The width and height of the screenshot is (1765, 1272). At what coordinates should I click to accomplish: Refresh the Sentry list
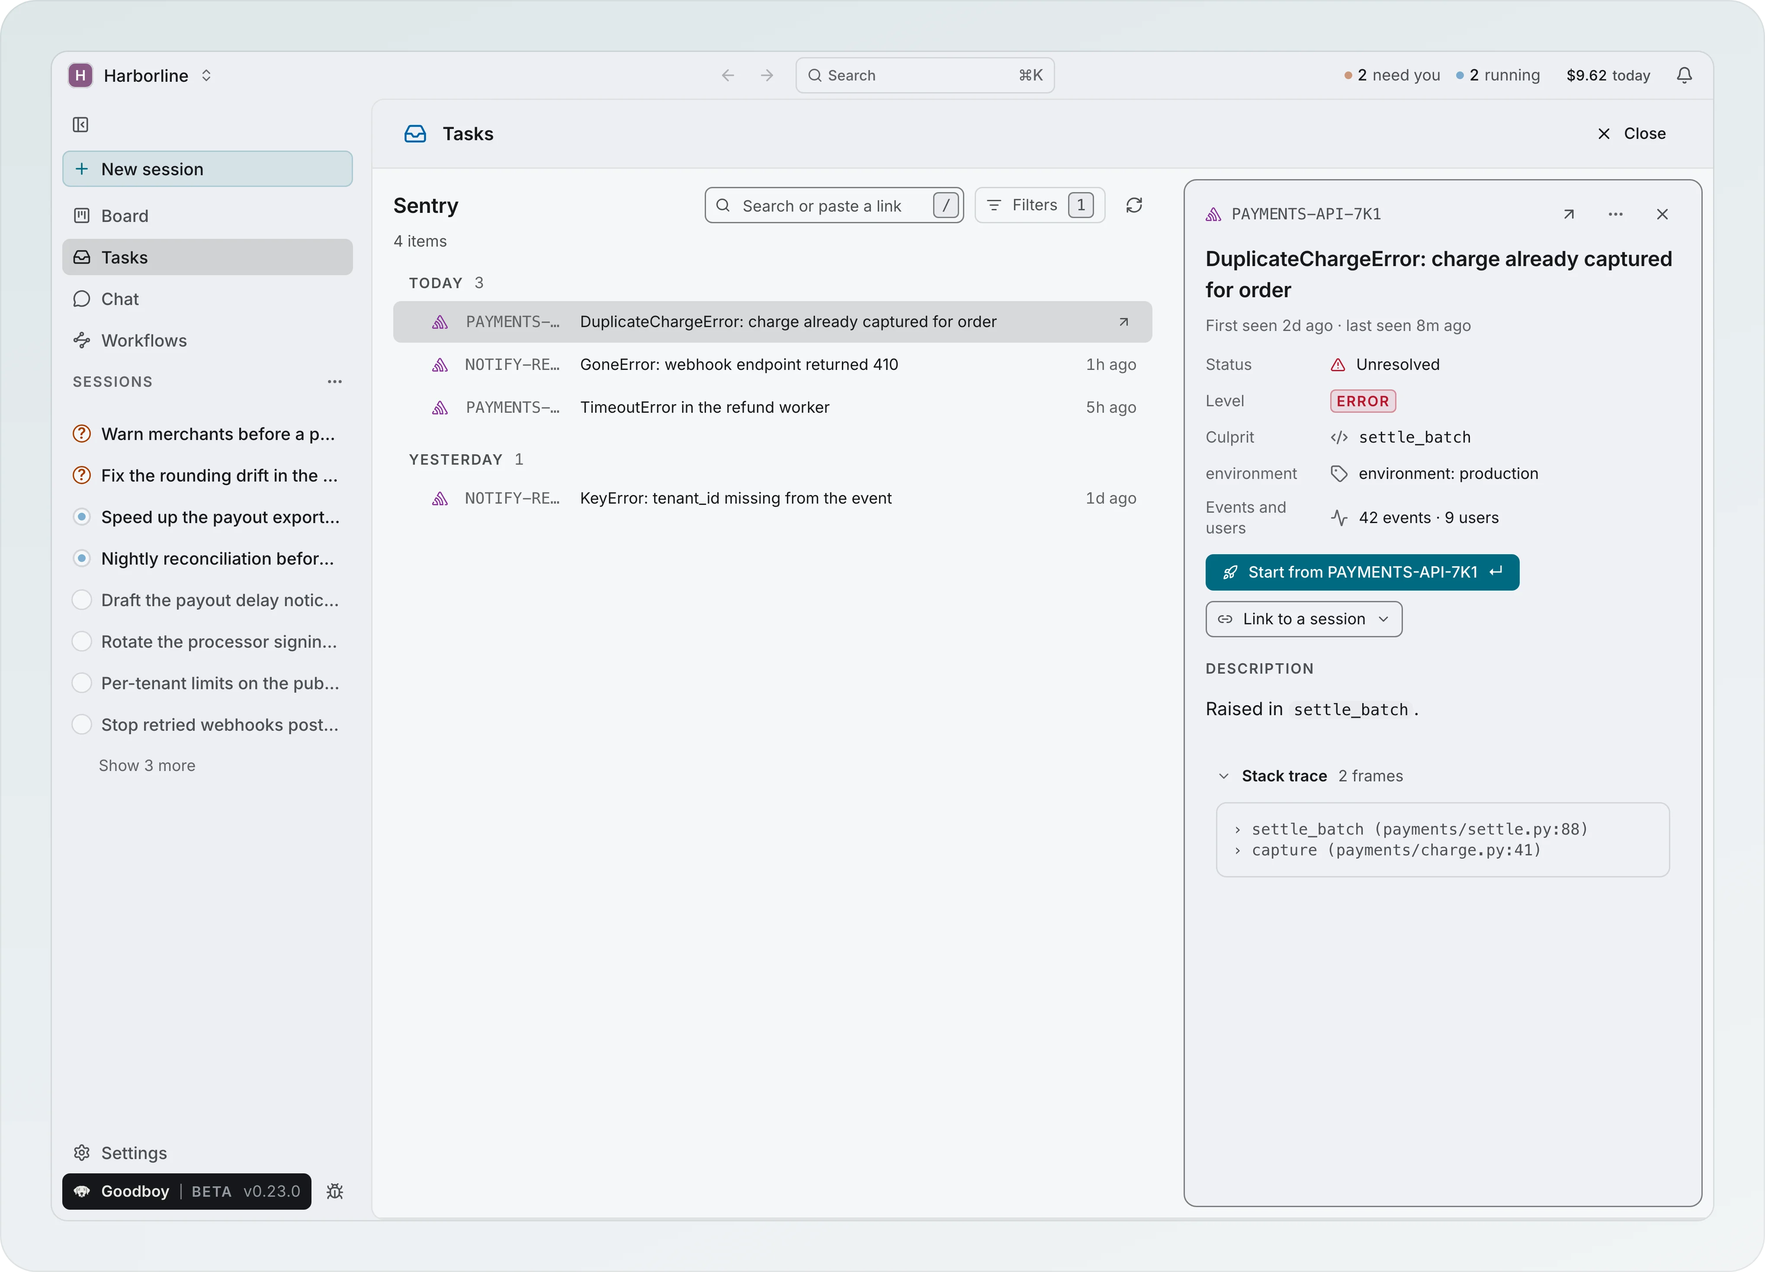click(1134, 206)
